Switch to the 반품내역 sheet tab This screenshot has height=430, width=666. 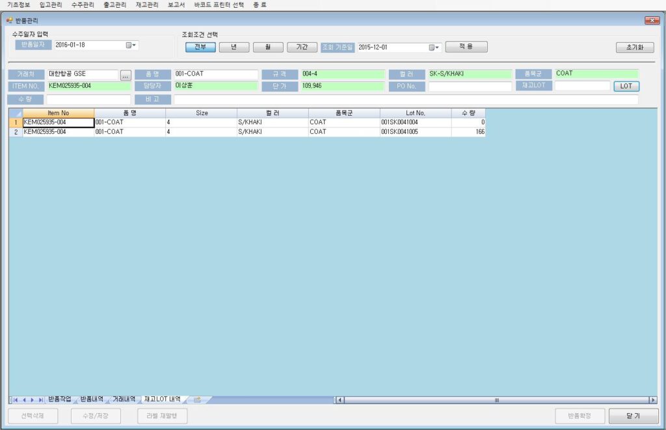[x=91, y=399]
